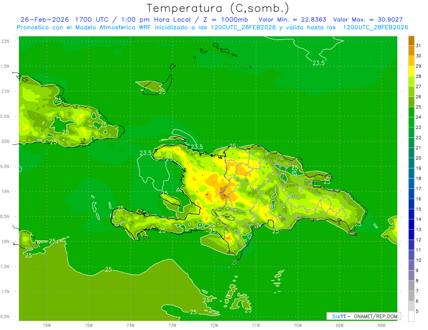The height and width of the screenshot is (330, 428).
Task: Click the 71W longitude axis label
Action: (256, 325)
